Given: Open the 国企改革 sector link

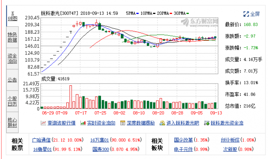Looking at the screenshot, I should pyautogui.click(x=183, y=140).
